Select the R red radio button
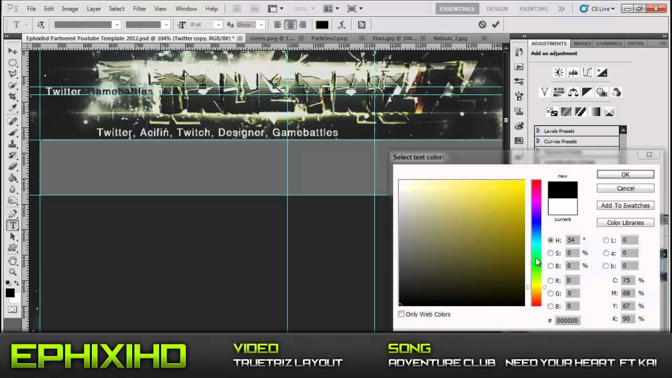Image resolution: width=672 pixels, height=378 pixels. pos(550,281)
